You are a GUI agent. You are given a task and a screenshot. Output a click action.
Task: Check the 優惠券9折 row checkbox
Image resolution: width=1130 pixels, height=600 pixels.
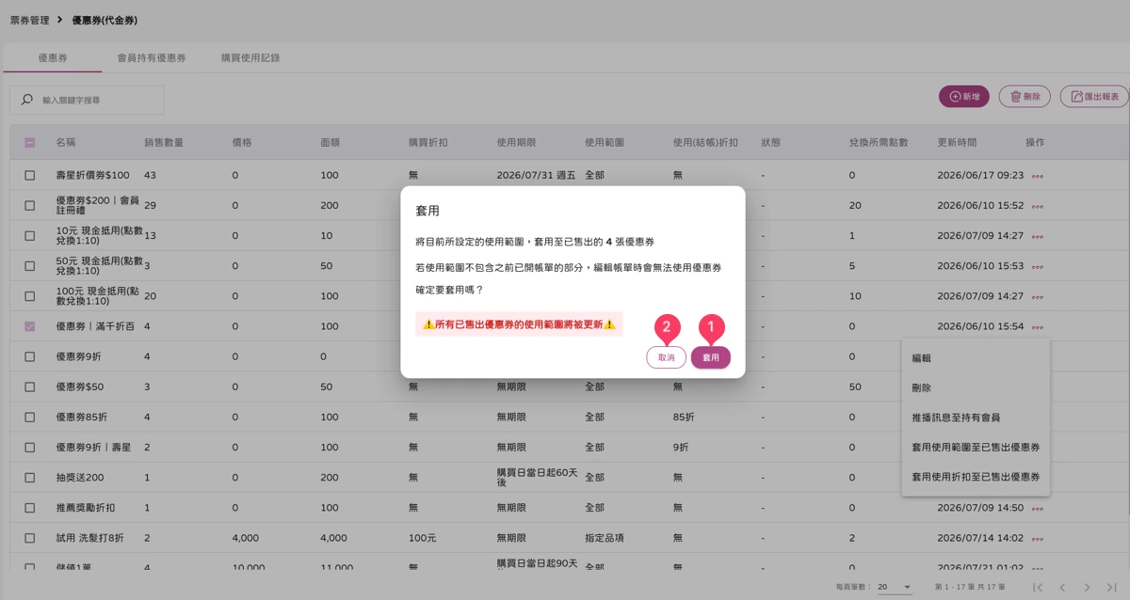30,356
